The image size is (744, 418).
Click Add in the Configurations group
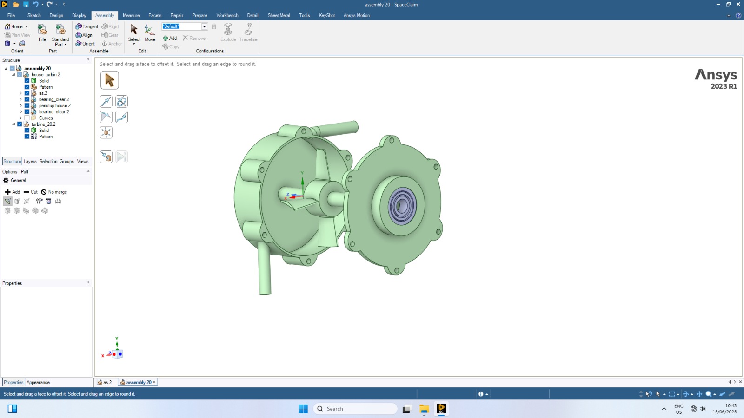coord(170,39)
